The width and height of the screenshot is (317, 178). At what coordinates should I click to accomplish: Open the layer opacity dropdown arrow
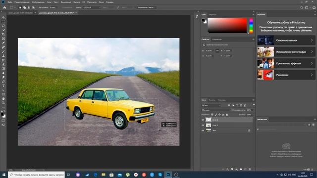pyautogui.click(x=253, y=110)
